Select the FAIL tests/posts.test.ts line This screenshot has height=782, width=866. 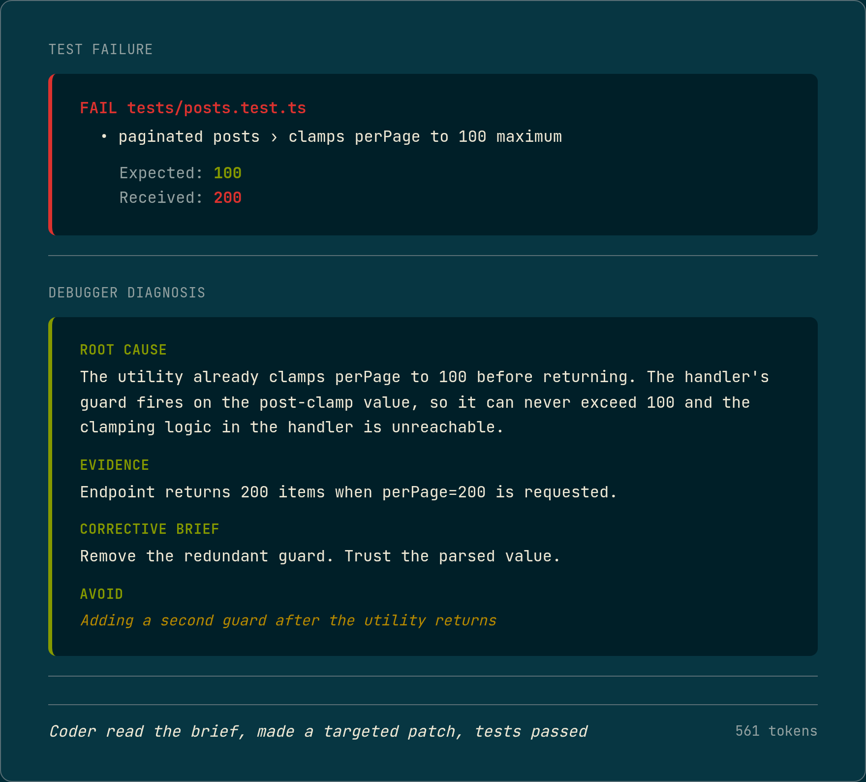point(193,108)
